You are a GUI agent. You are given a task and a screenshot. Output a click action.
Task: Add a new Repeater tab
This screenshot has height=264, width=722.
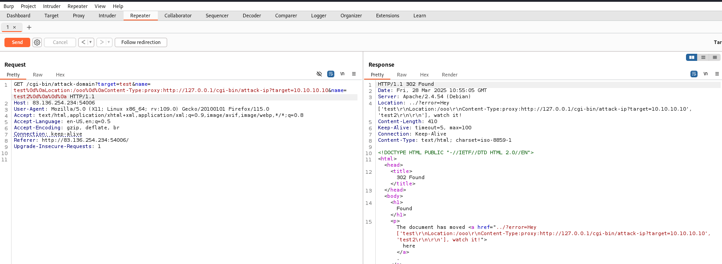point(29,27)
